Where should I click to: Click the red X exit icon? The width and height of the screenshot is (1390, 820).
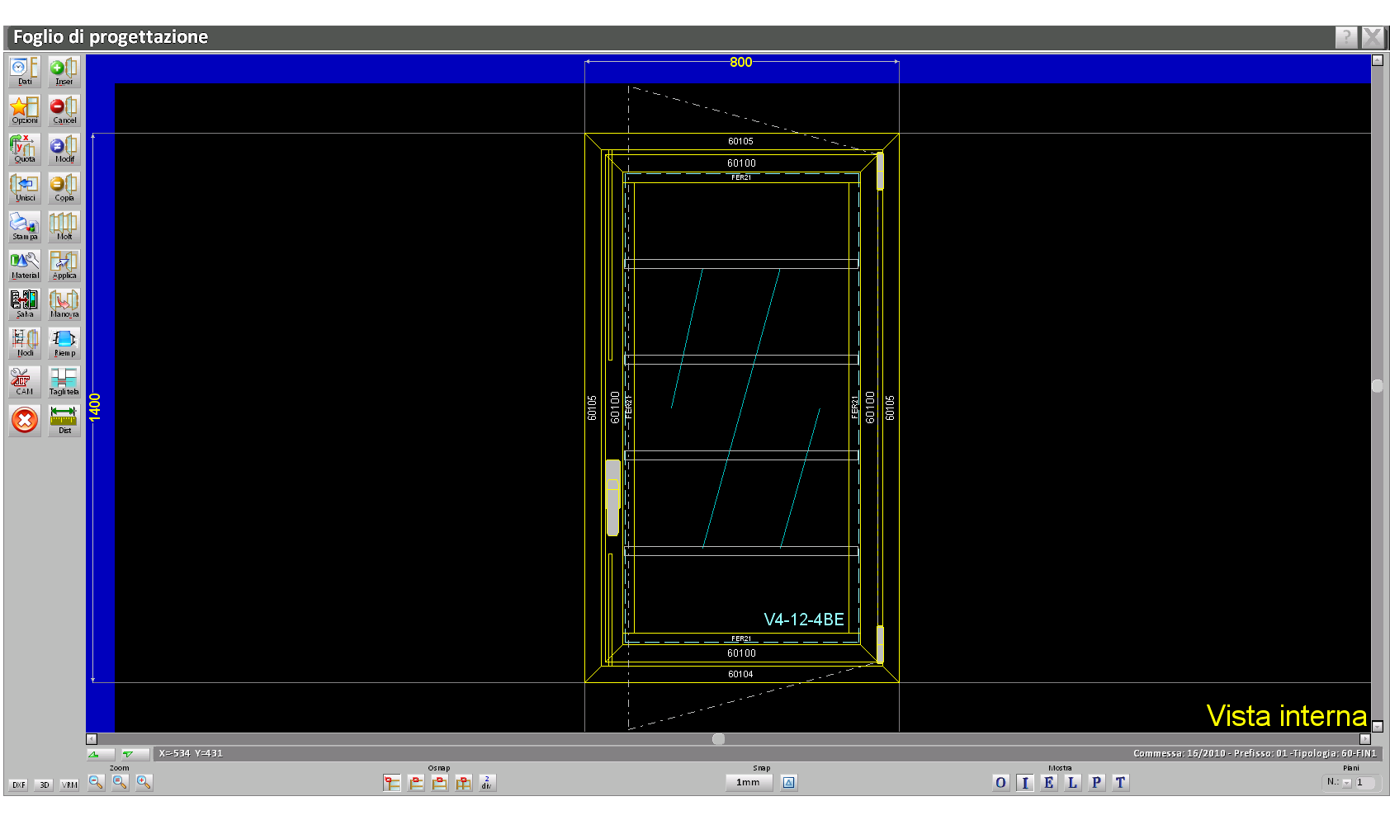(x=25, y=421)
